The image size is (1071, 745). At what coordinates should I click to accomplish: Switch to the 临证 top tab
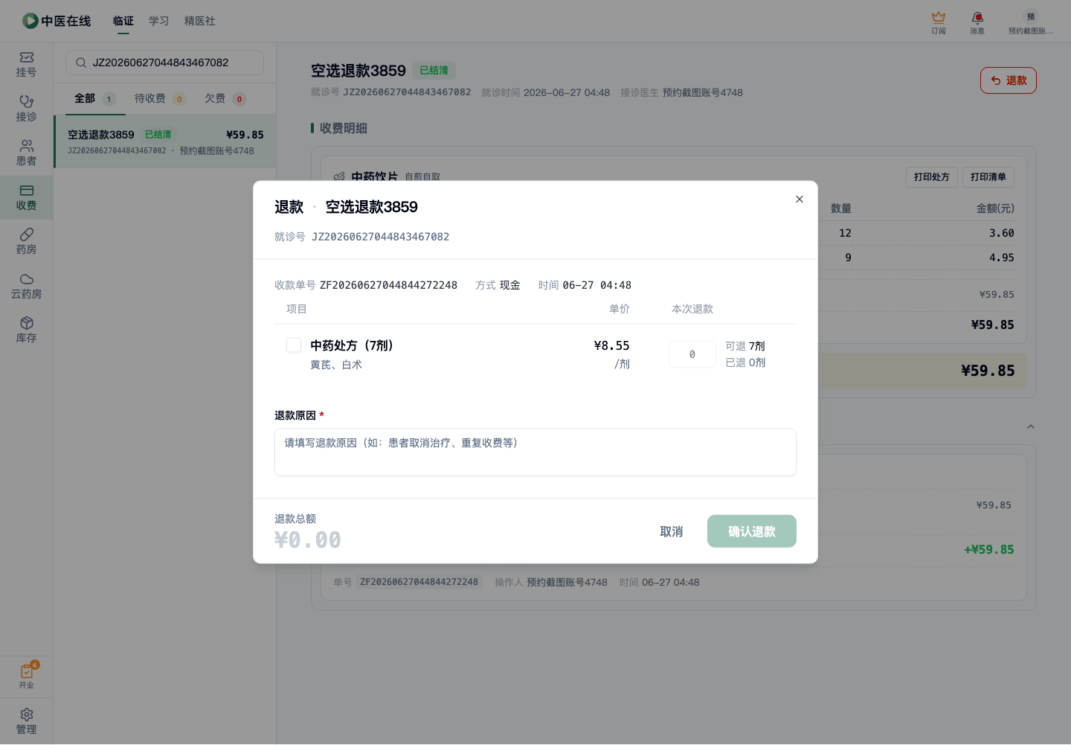(x=123, y=21)
